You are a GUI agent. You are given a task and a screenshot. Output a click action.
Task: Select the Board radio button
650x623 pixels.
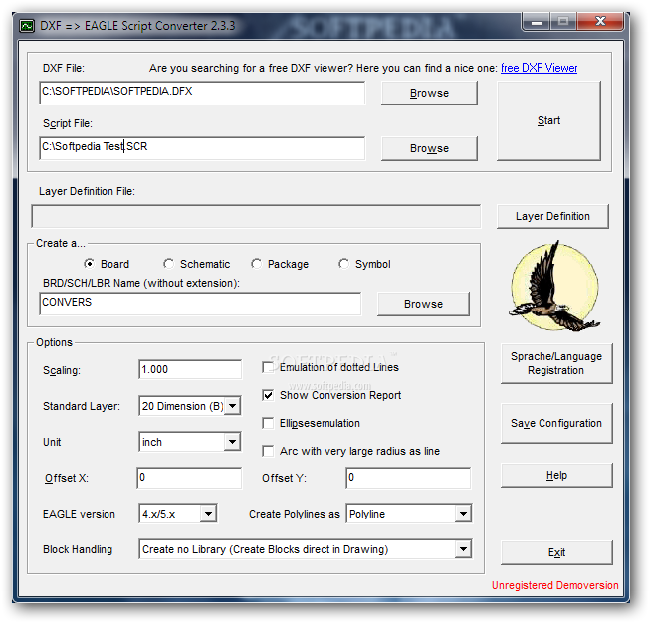pyautogui.click(x=89, y=263)
